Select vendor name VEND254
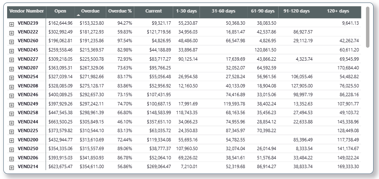This screenshot has width=379, height=179. (28, 77)
